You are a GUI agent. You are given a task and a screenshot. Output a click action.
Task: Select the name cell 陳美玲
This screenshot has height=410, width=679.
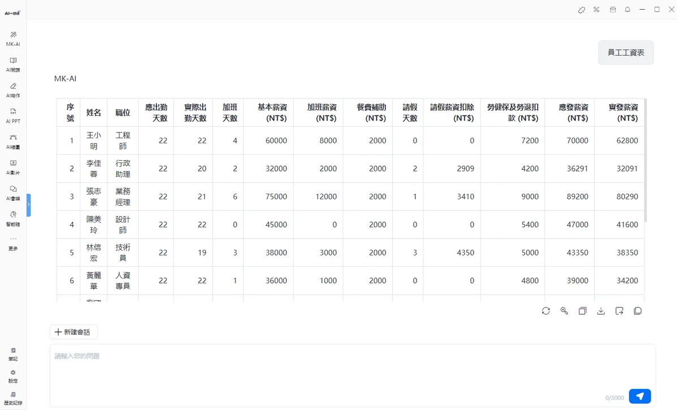93,224
